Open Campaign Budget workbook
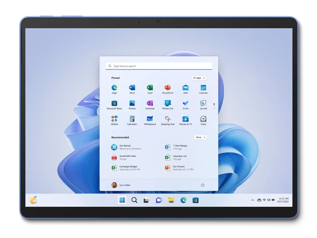Image resolution: width=317 pixels, height=238 pixels. pyautogui.click(x=125, y=168)
